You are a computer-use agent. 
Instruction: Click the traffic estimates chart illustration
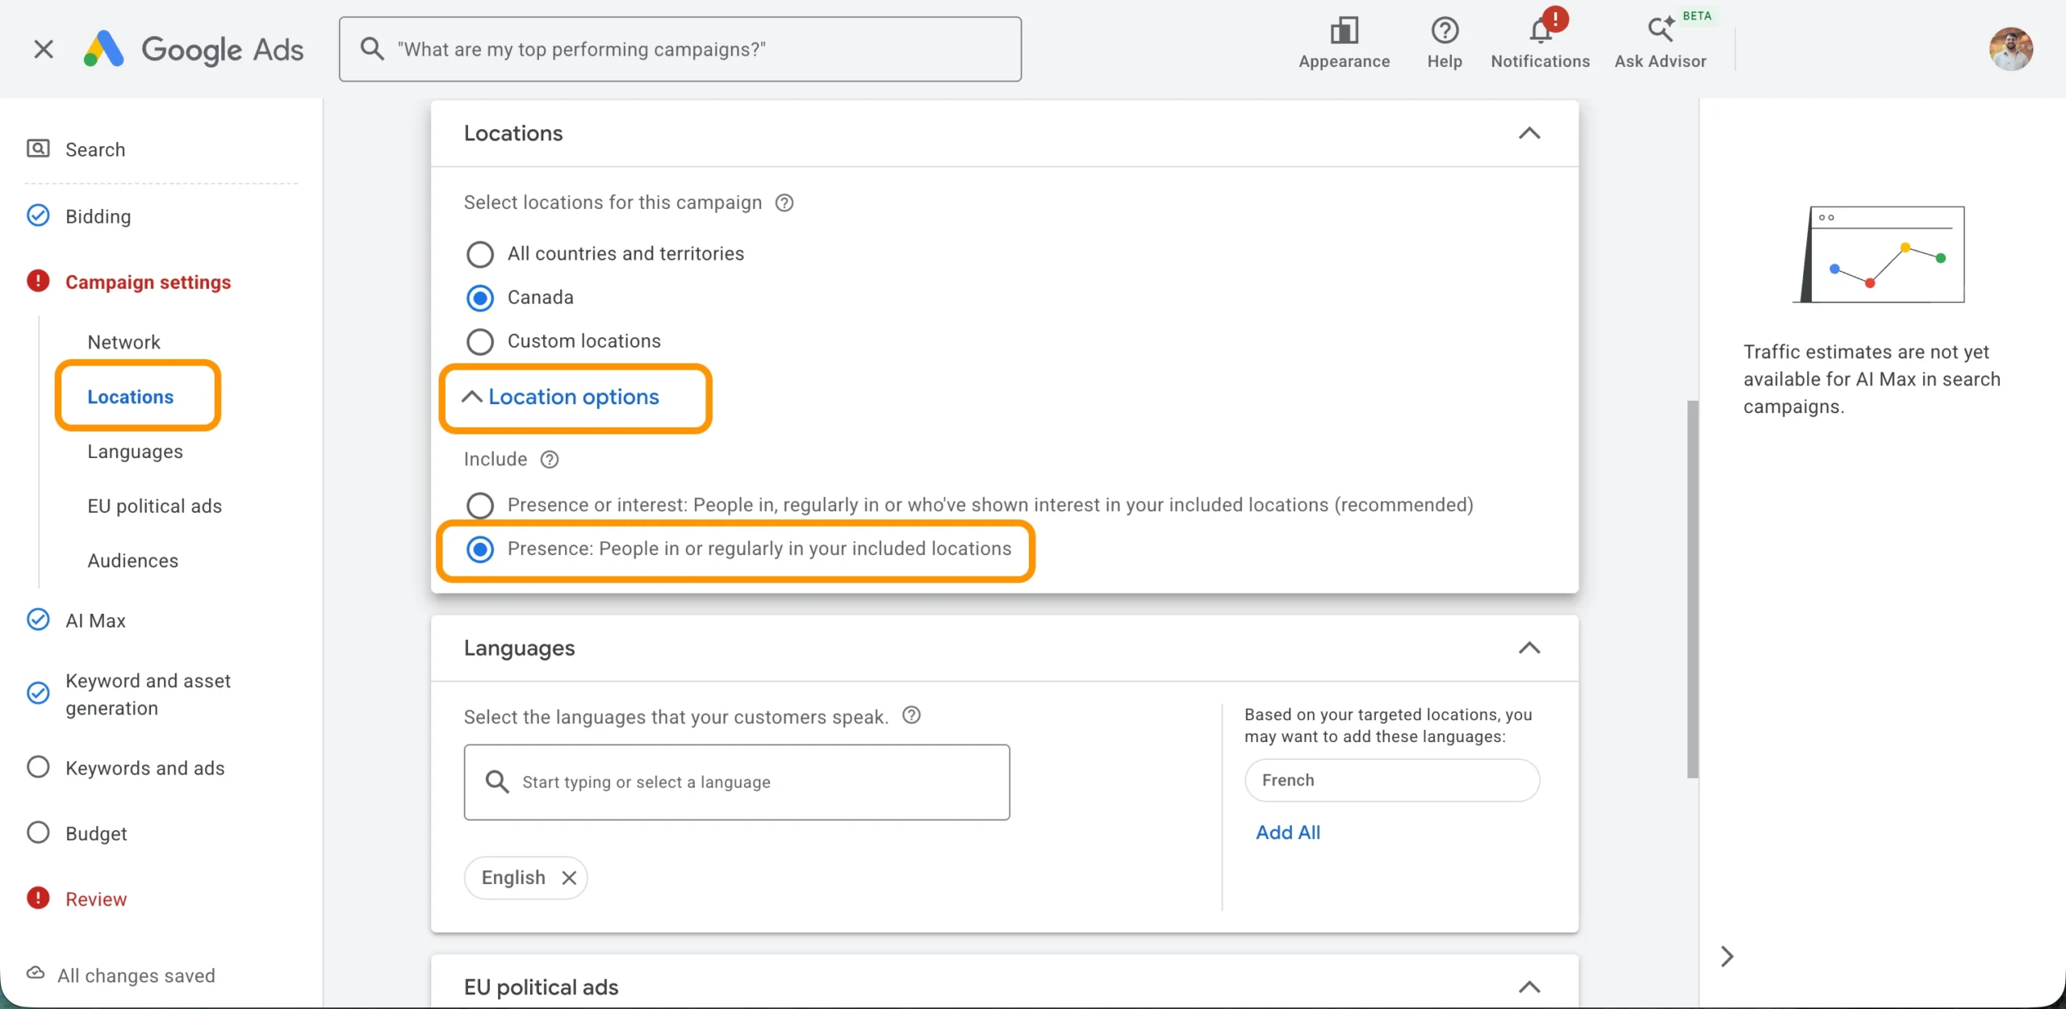1879,254
